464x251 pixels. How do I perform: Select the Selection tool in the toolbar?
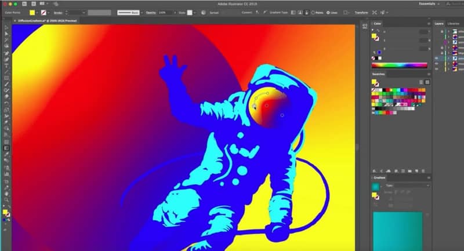tap(6, 27)
